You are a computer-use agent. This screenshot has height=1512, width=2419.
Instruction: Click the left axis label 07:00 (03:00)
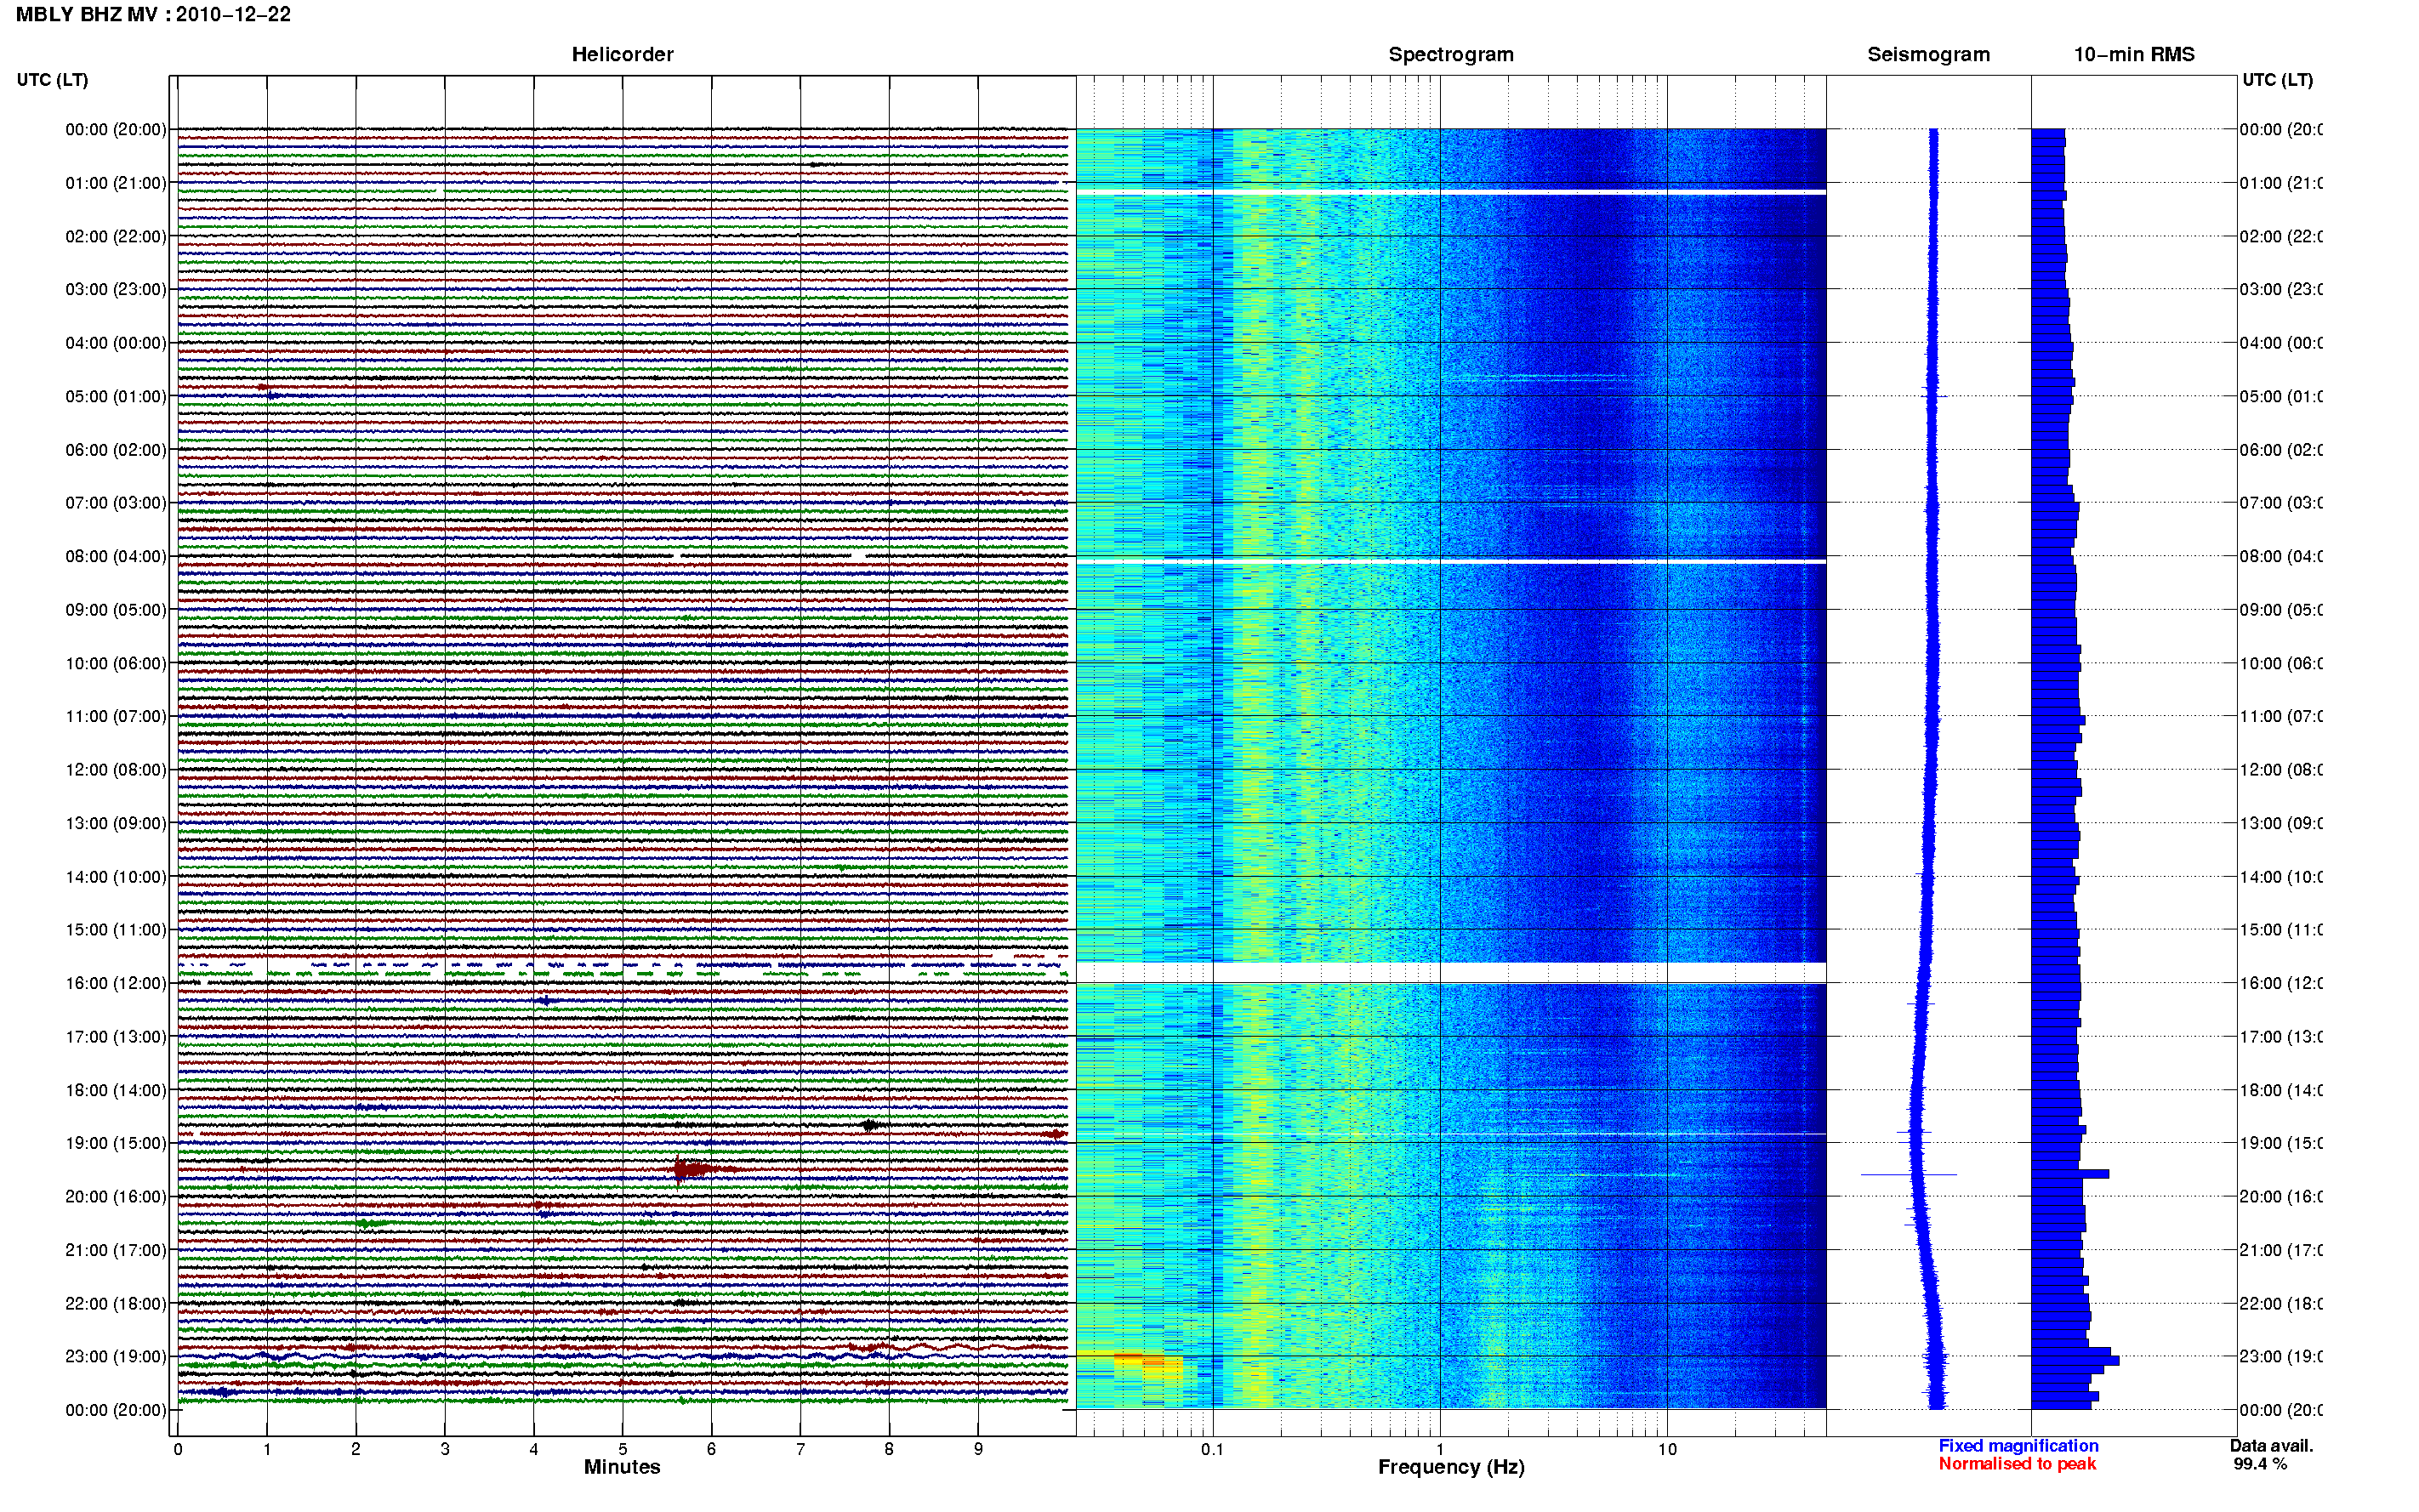116,503
